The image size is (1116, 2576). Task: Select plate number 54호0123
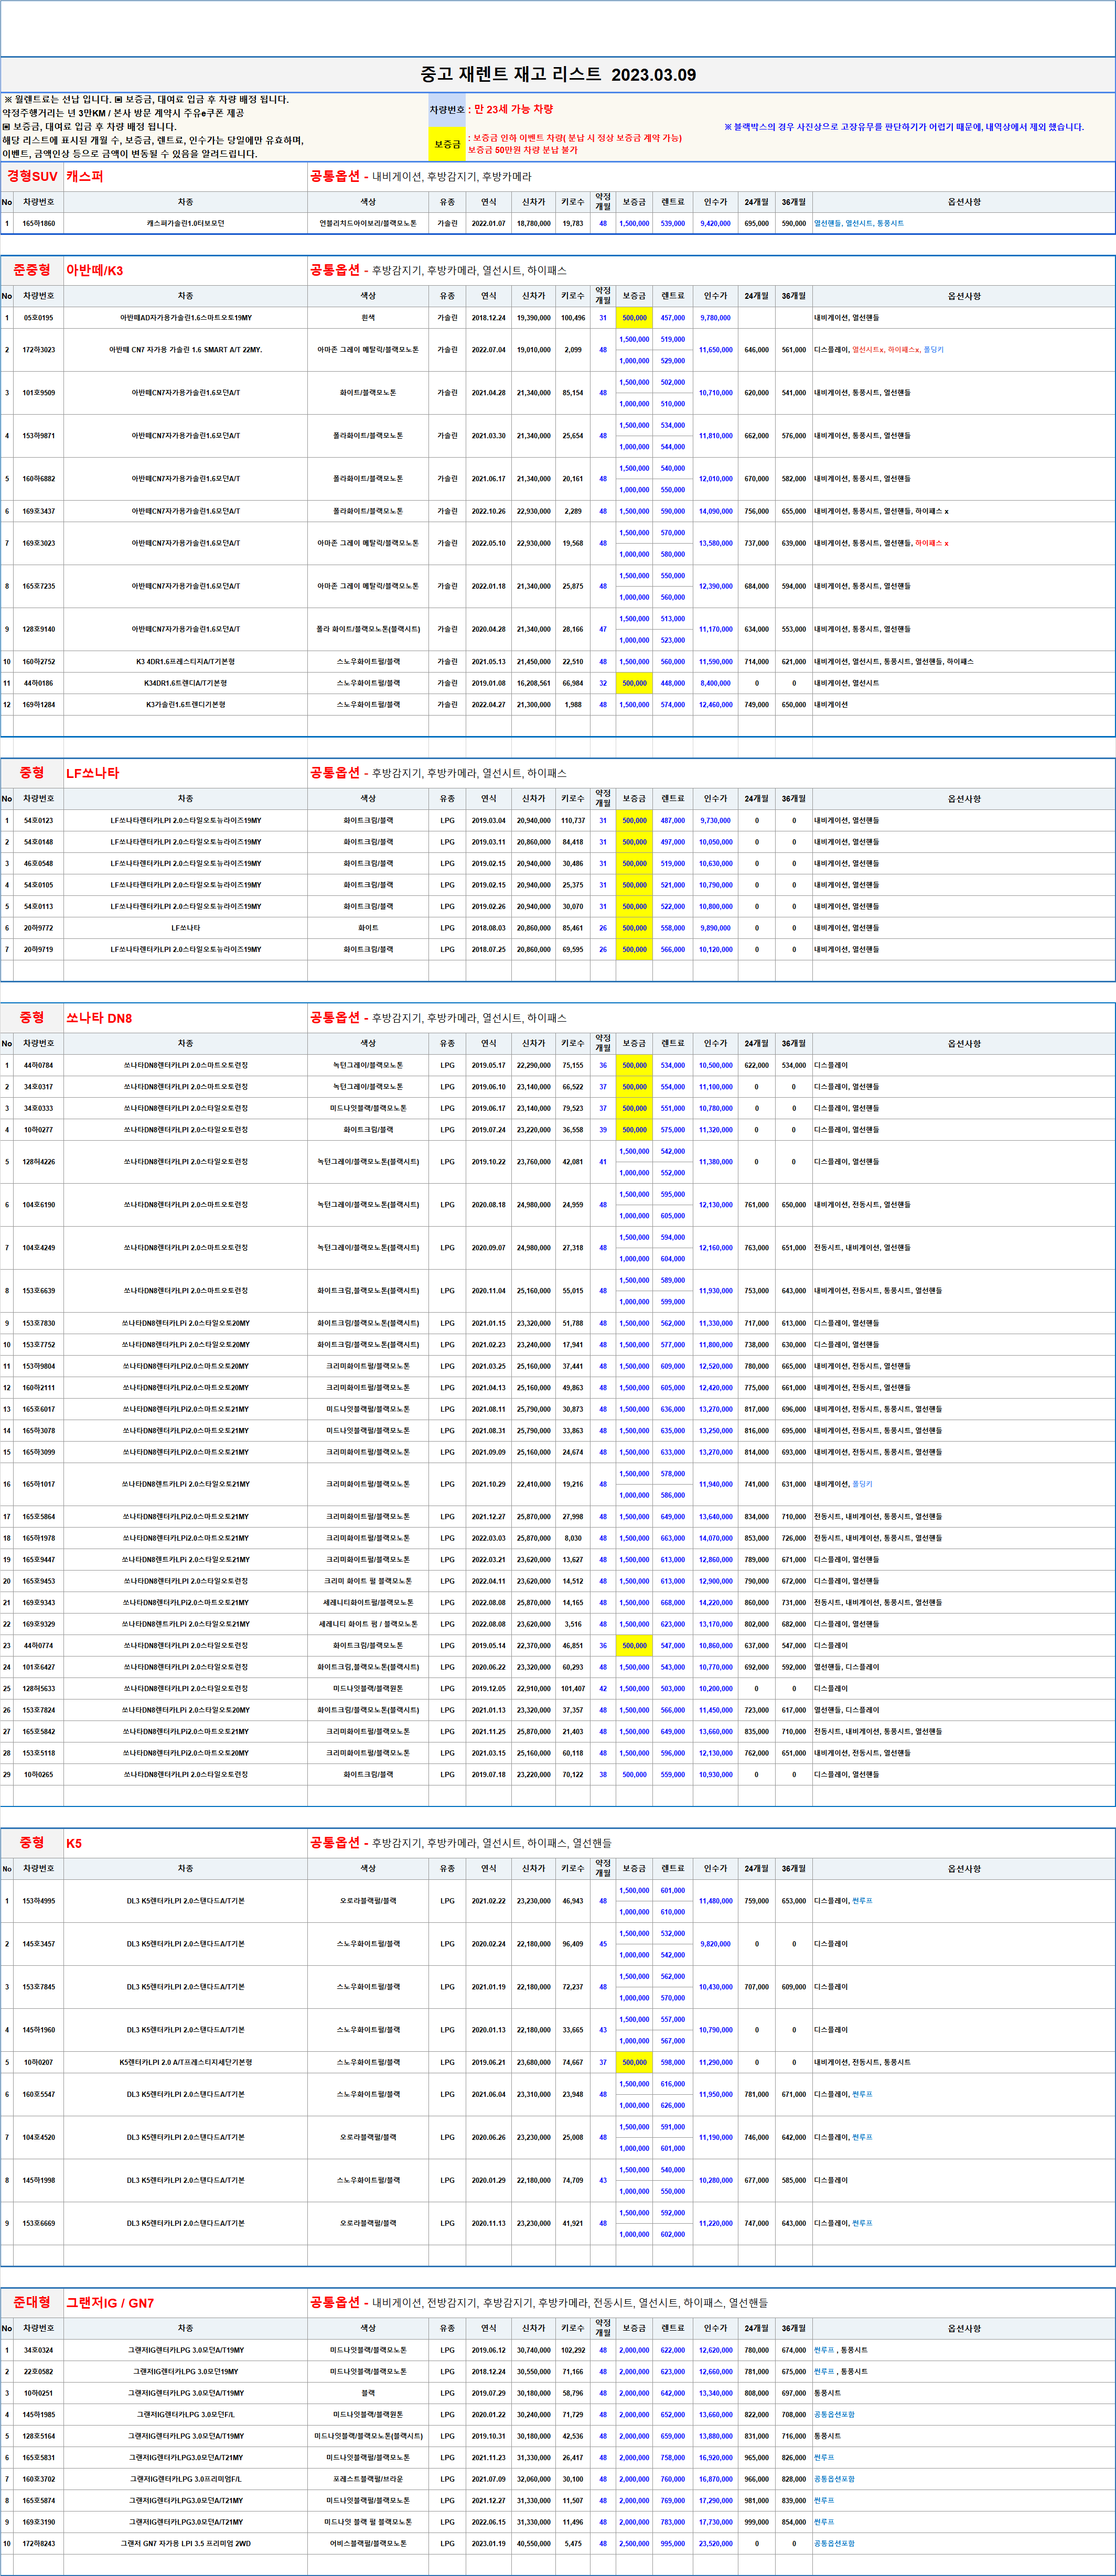tap(39, 820)
